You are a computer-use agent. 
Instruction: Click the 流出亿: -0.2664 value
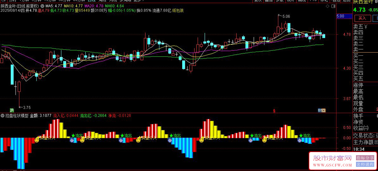pos(93,116)
